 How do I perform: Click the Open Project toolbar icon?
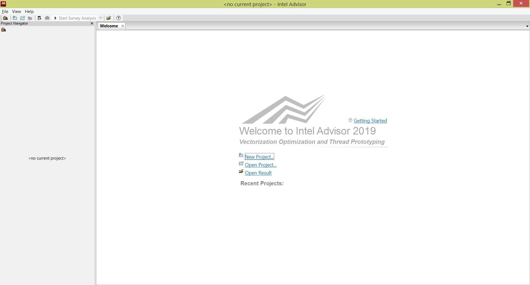[x=23, y=18]
